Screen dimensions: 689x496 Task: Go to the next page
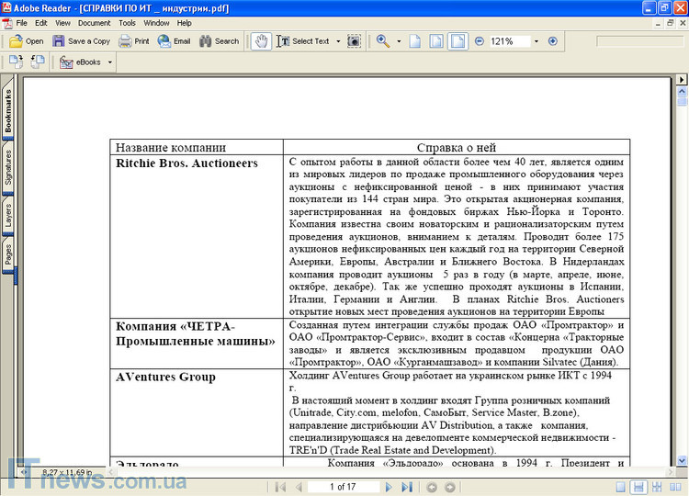click(x=388, y=487)
